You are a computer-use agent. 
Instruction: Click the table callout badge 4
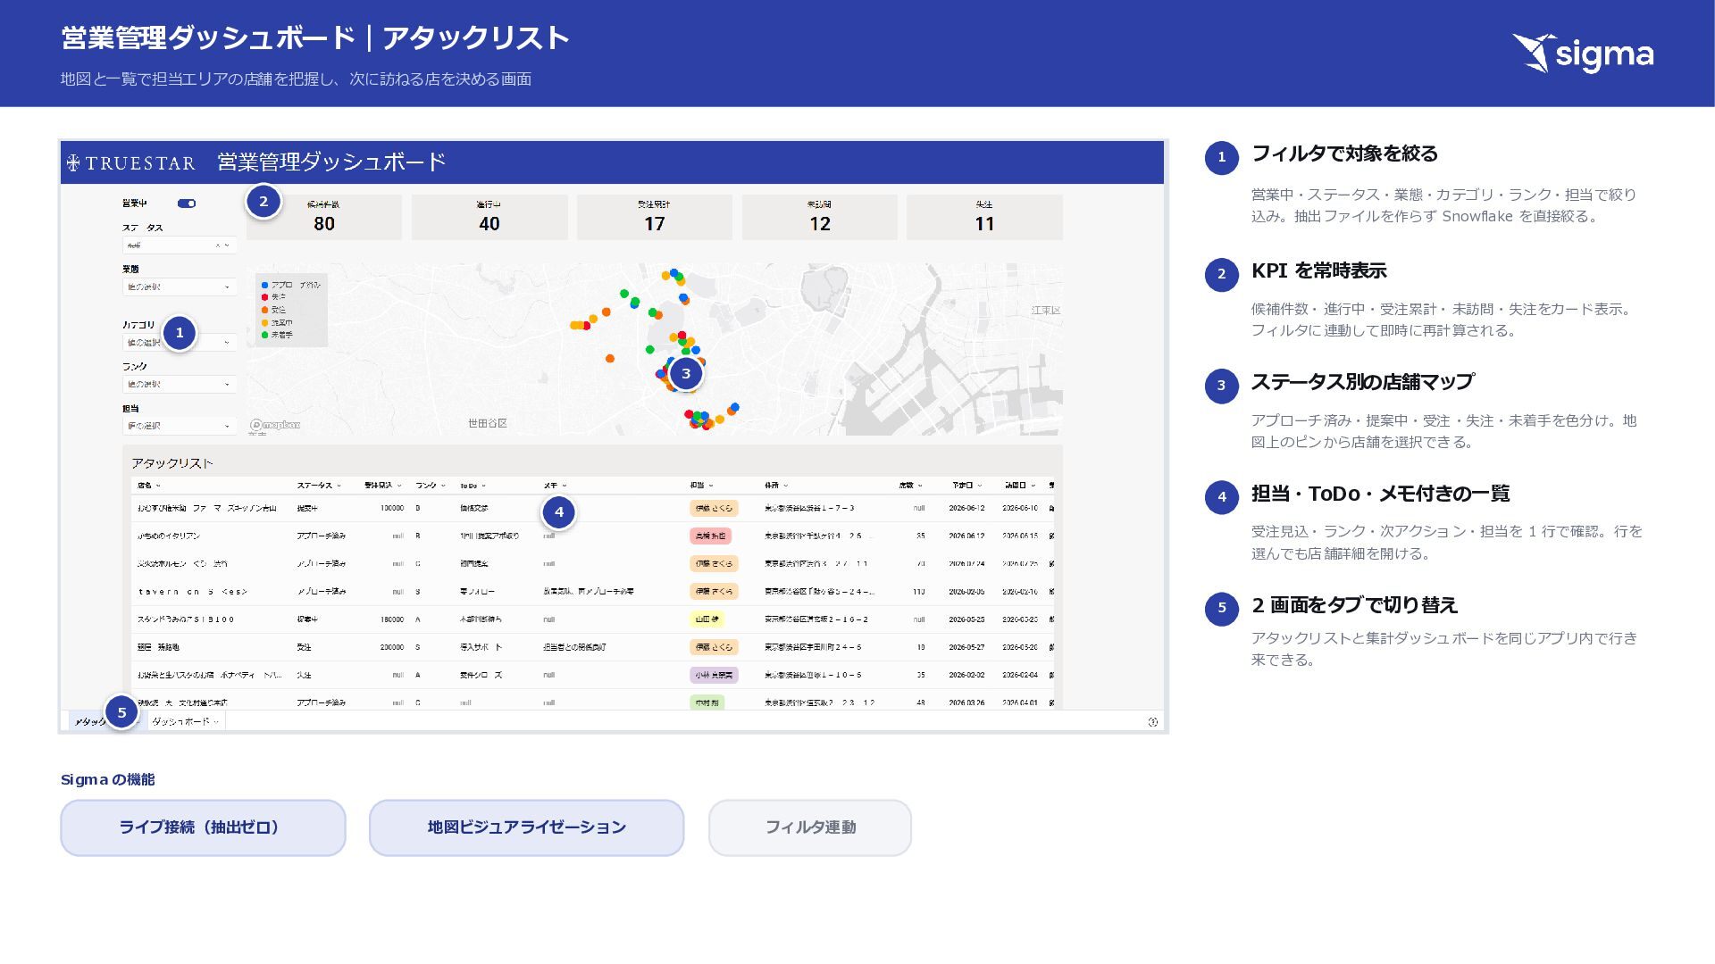(x=558, y=511)
